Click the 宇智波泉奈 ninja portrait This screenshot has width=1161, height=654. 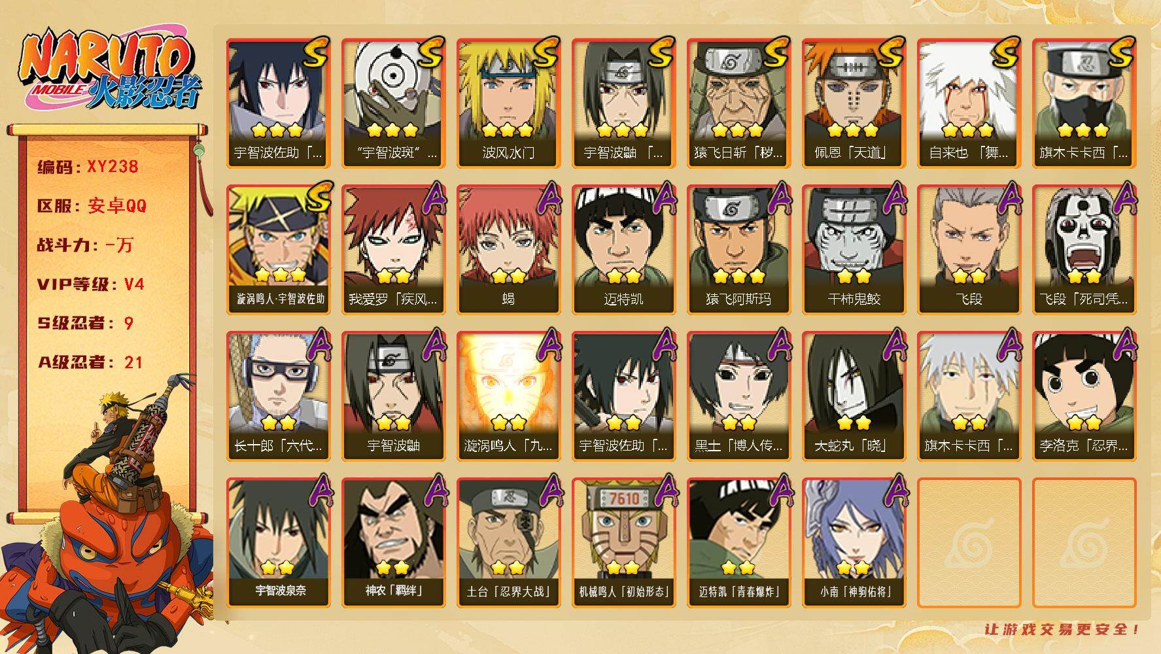coord(278,542)
